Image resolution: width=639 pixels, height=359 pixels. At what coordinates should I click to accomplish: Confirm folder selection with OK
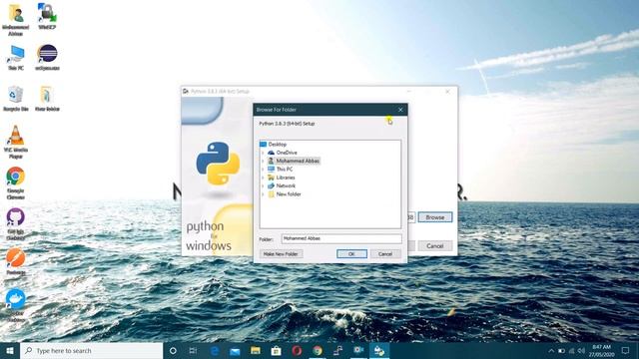pyautogui.click(x=351, y=254)
